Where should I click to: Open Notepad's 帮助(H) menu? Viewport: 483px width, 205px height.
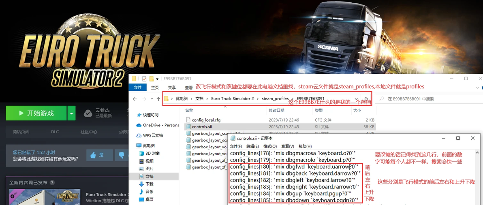pos(305,146)
